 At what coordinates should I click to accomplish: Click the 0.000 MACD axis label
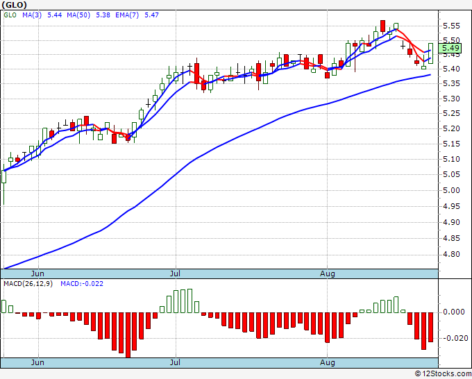coord(454,312)
